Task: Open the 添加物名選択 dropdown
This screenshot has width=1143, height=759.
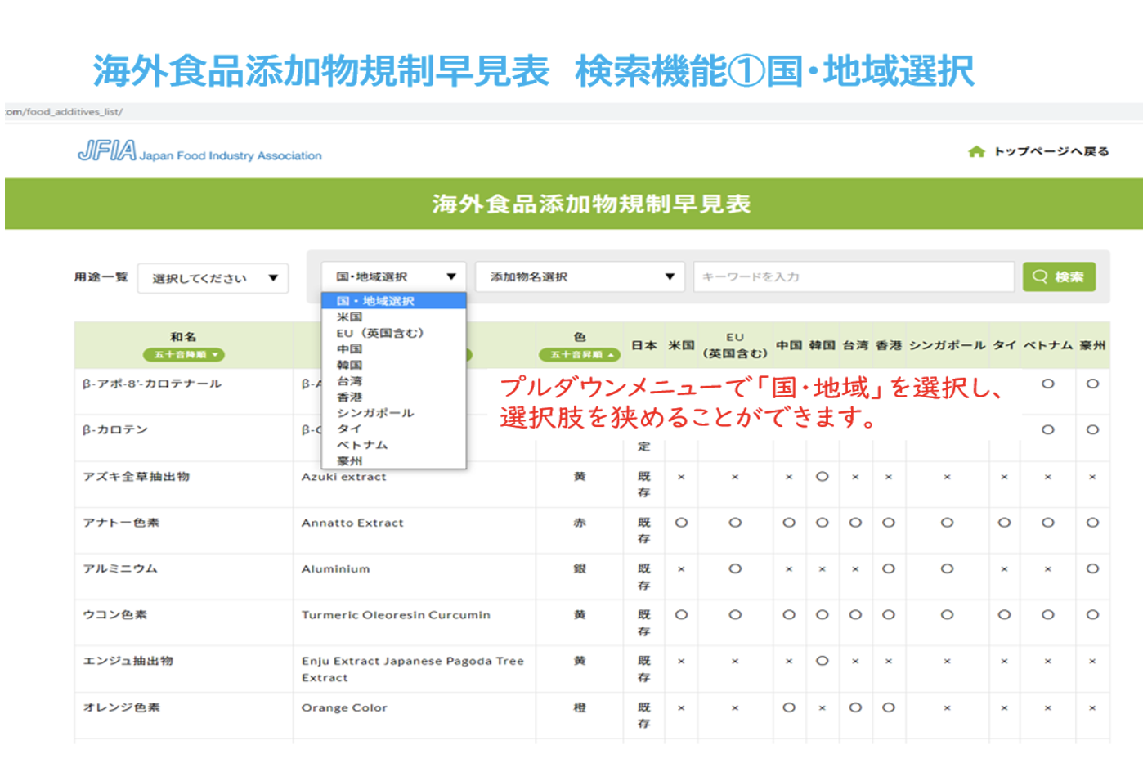Action: pyautogui.click(x=580, y=276)
